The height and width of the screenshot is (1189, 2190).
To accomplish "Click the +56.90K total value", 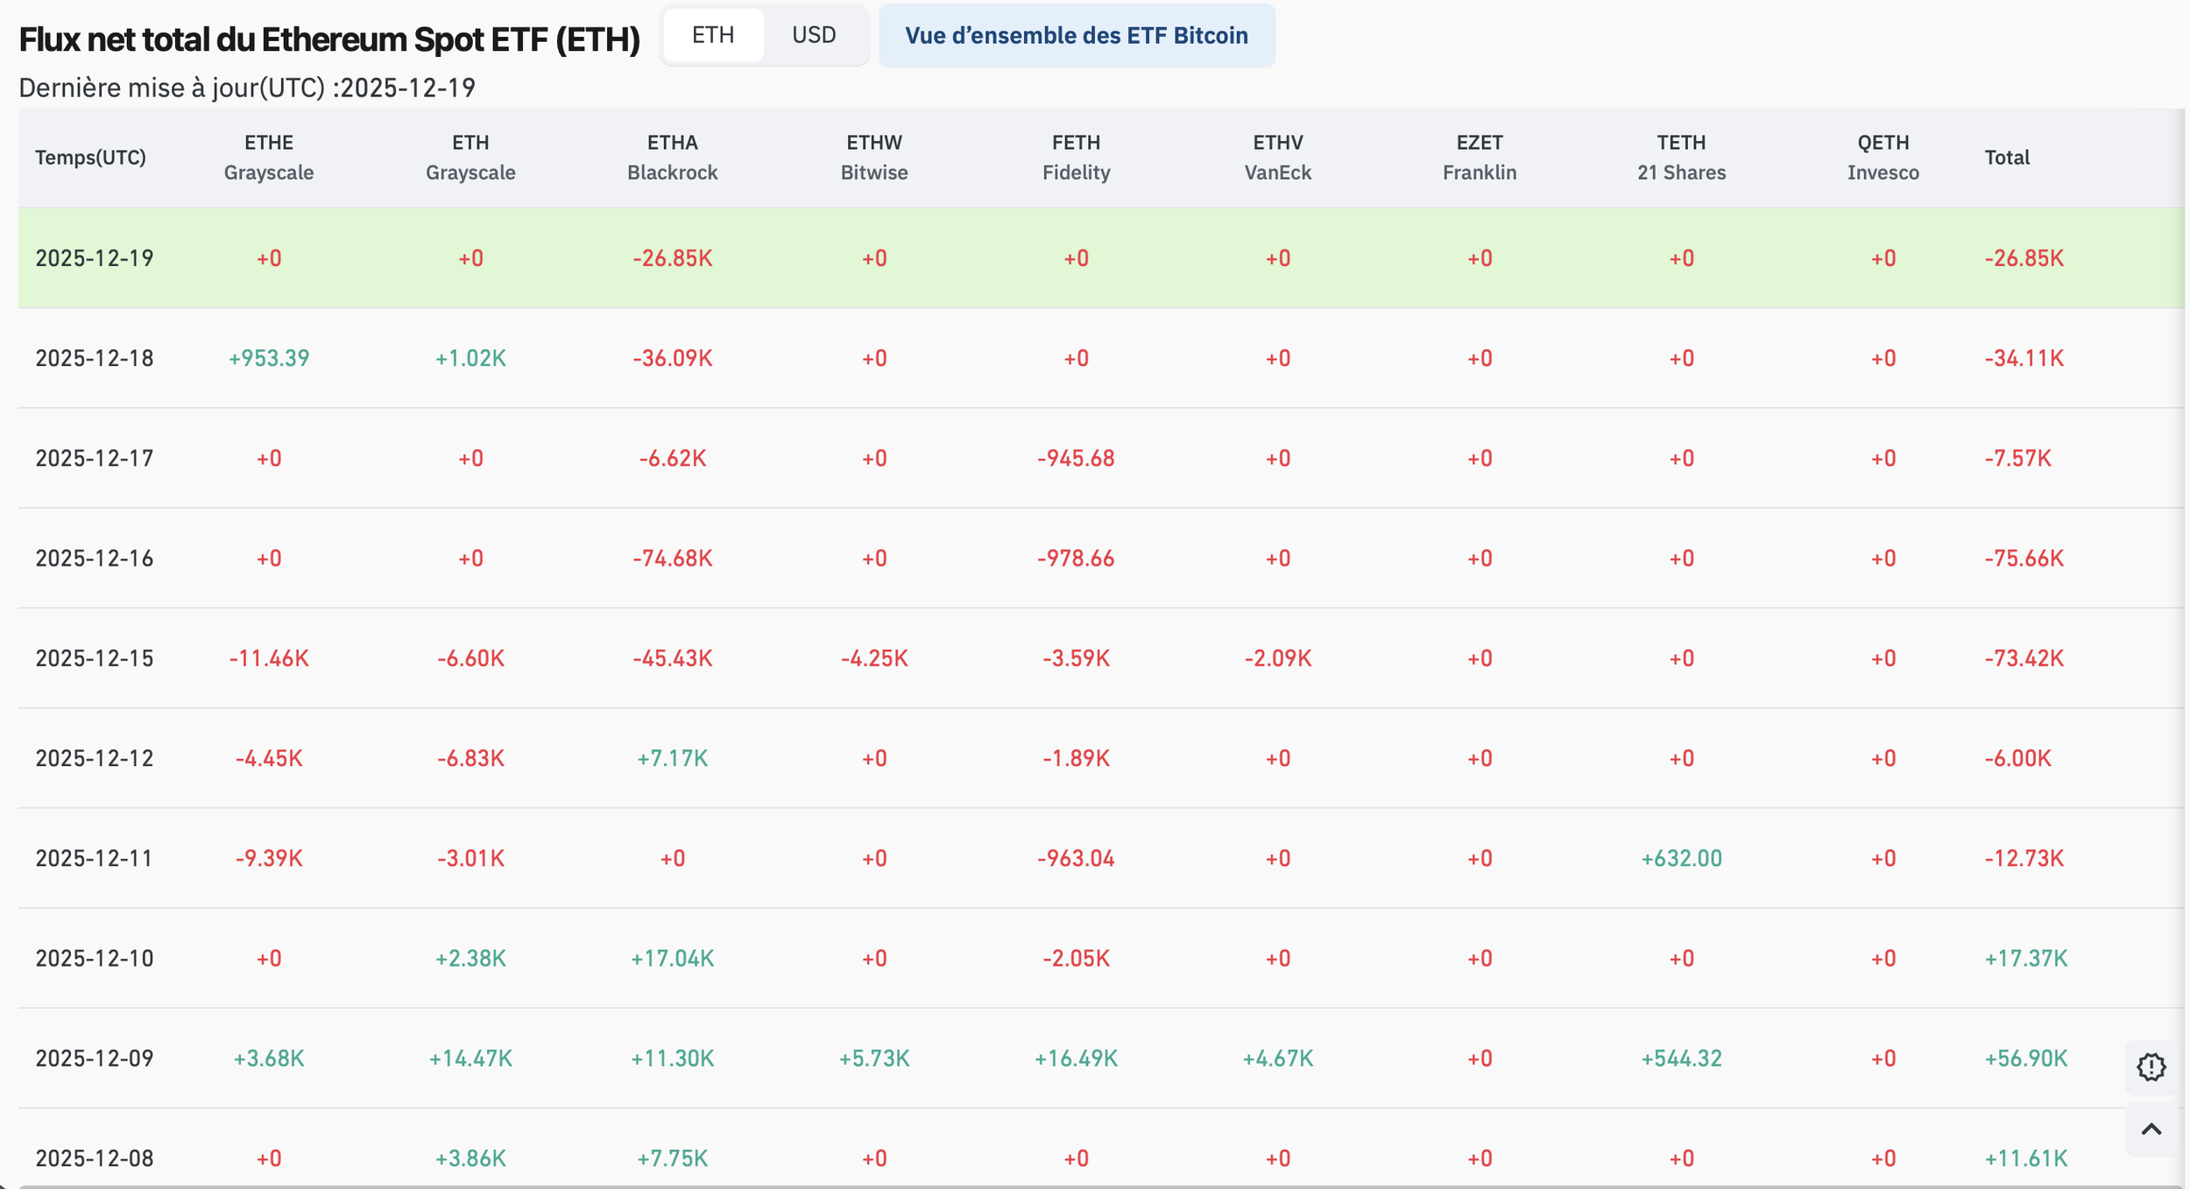I will [x=2025, y=1059].
